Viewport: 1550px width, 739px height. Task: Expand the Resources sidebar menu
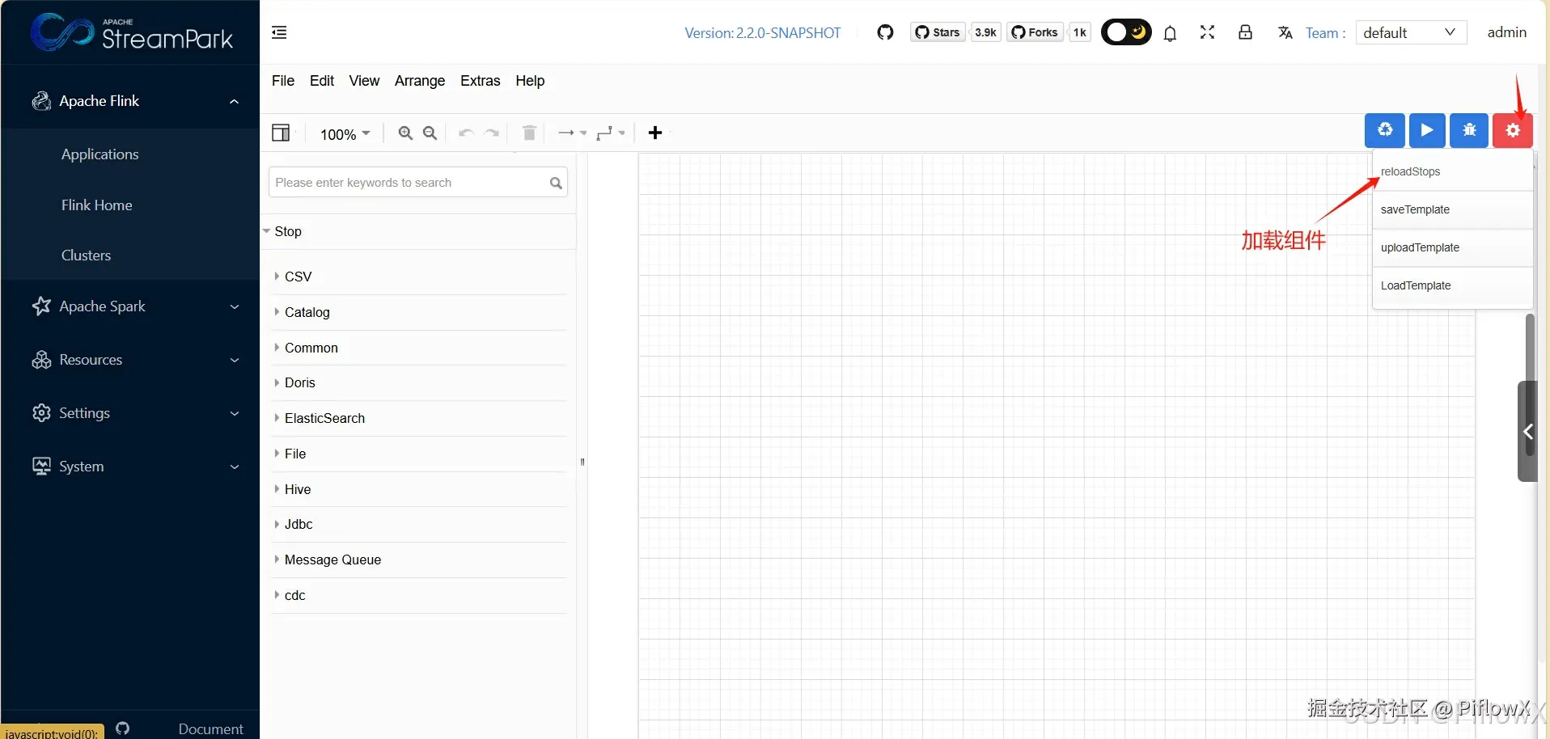pyautogui.click(x=130, y=360)
